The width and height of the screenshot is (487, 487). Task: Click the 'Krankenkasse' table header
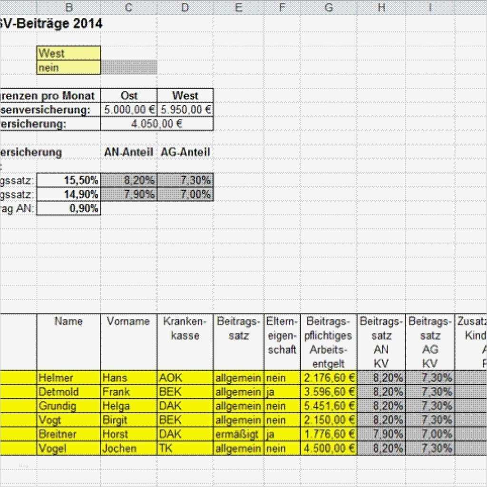point(185,342)
